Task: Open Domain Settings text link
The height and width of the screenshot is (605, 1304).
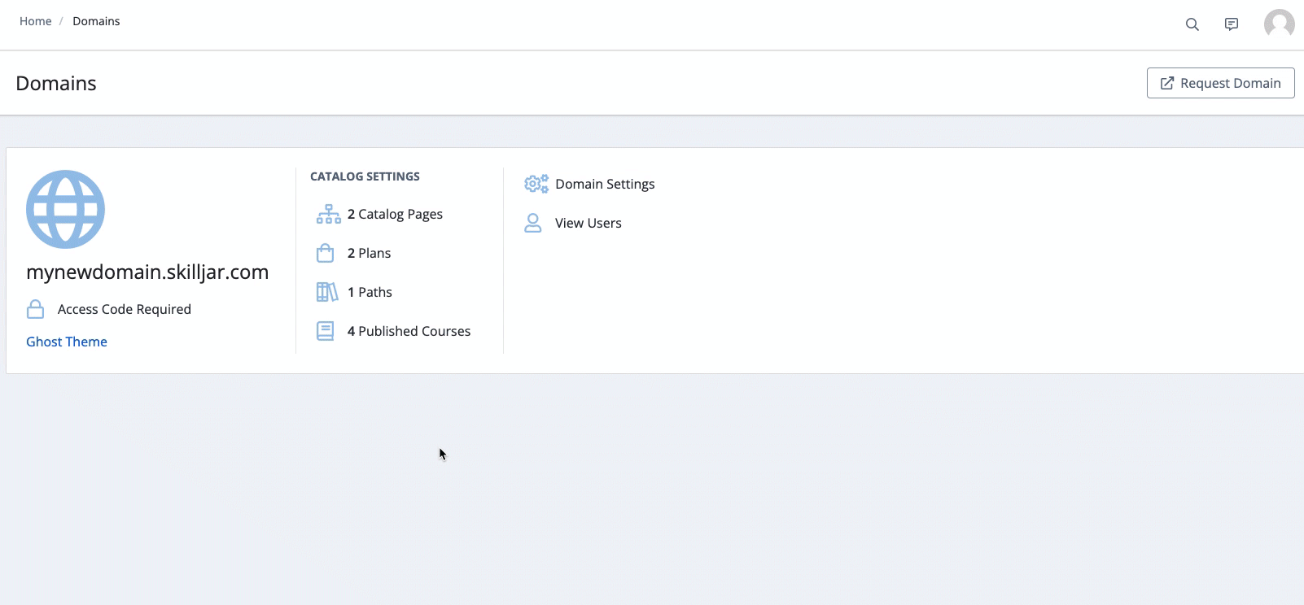Action: pyautogui.click(x=605, y=184)
